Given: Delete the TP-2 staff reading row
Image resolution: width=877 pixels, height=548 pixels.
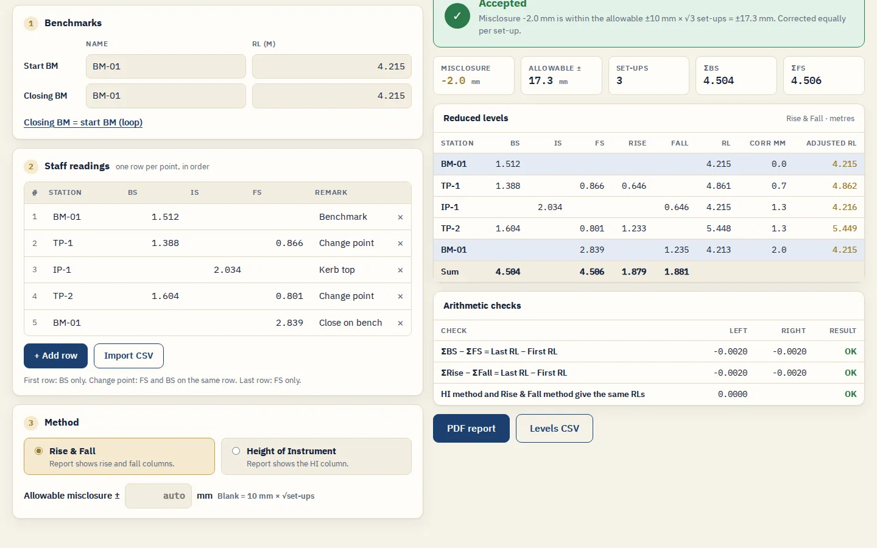Looking at the screenshot, I should pos(400,297).
